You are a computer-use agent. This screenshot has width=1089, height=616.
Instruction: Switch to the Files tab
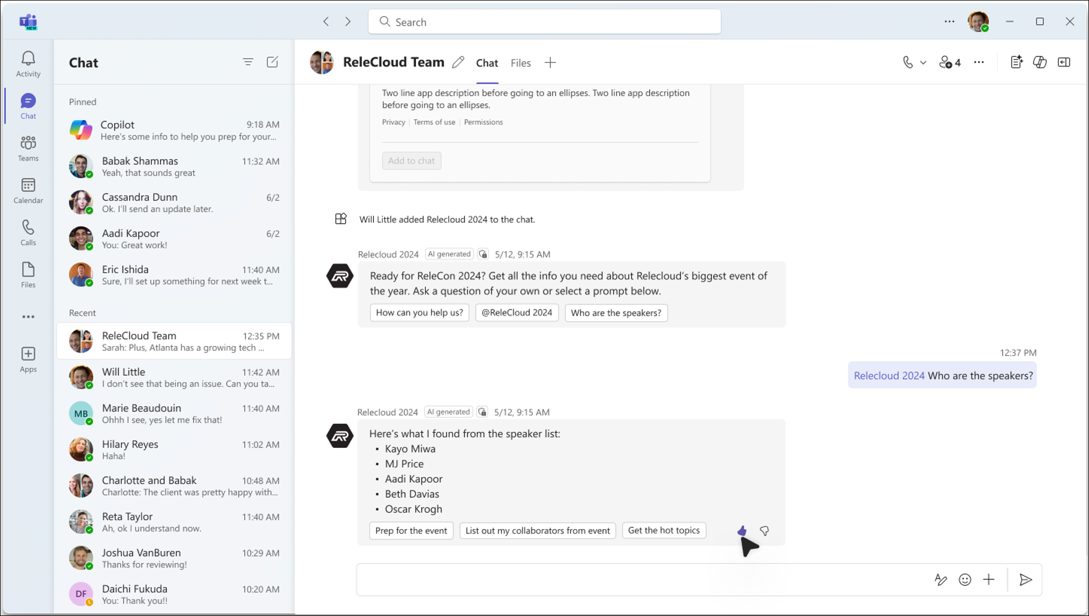coord(521,62)
